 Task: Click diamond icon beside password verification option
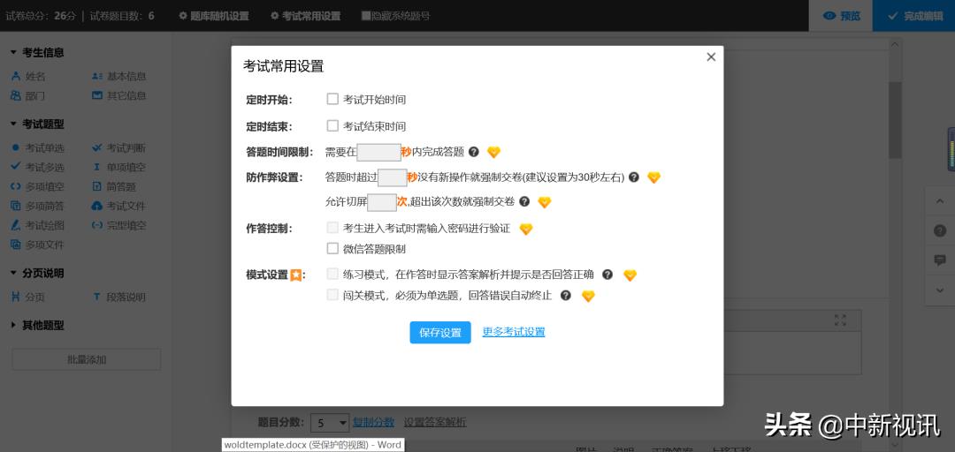[x=526, y=229]
